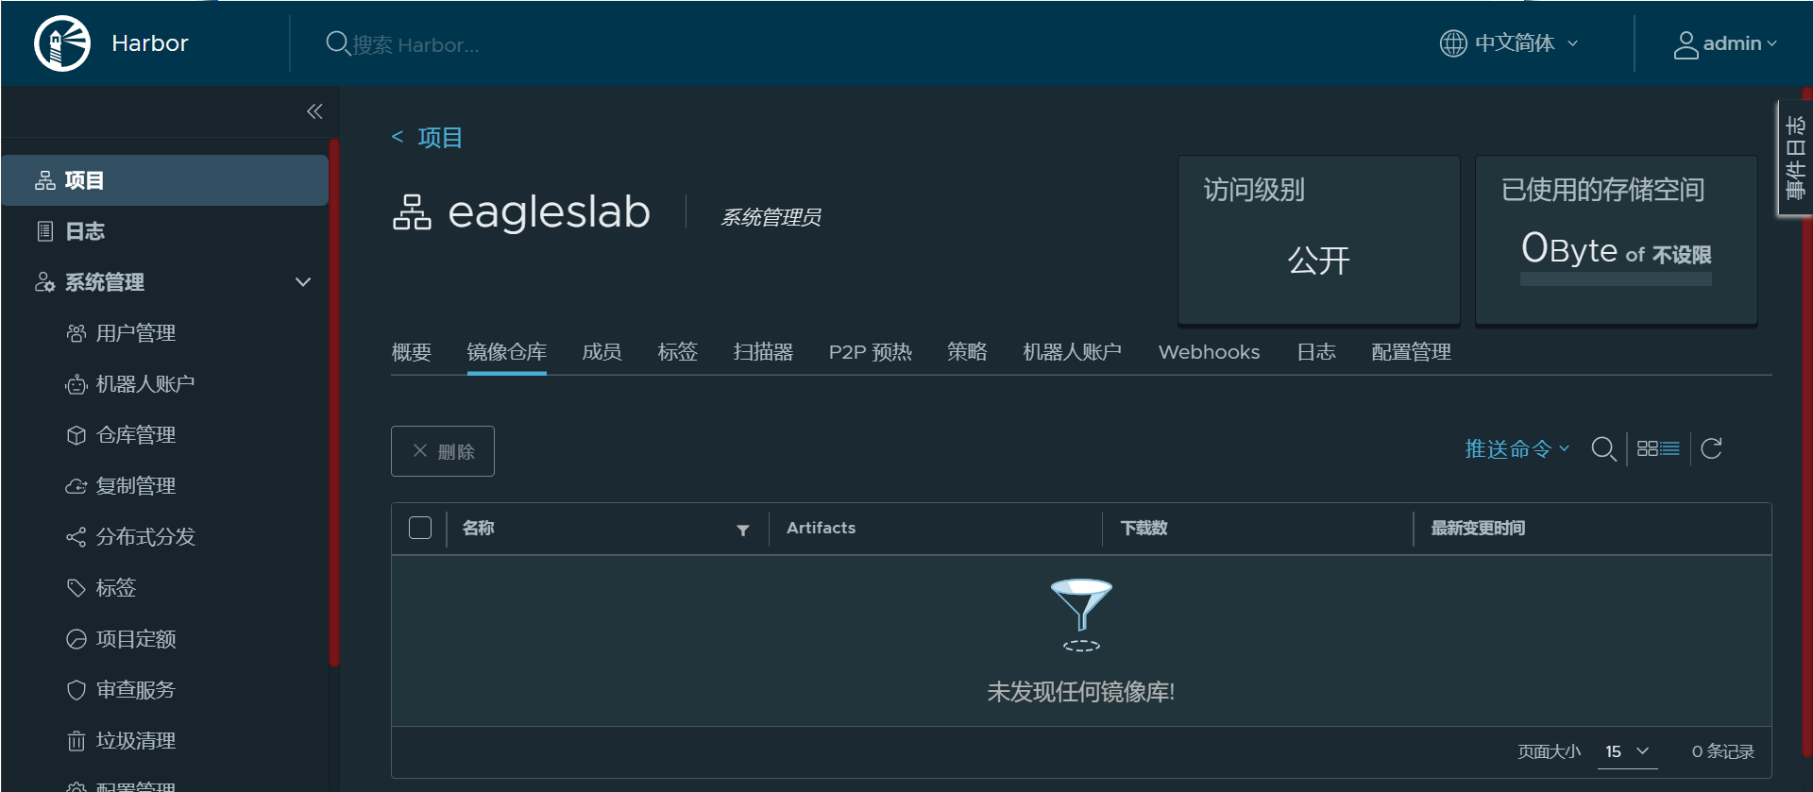Go back via 项目 breadcrumb link

point(440,138)
